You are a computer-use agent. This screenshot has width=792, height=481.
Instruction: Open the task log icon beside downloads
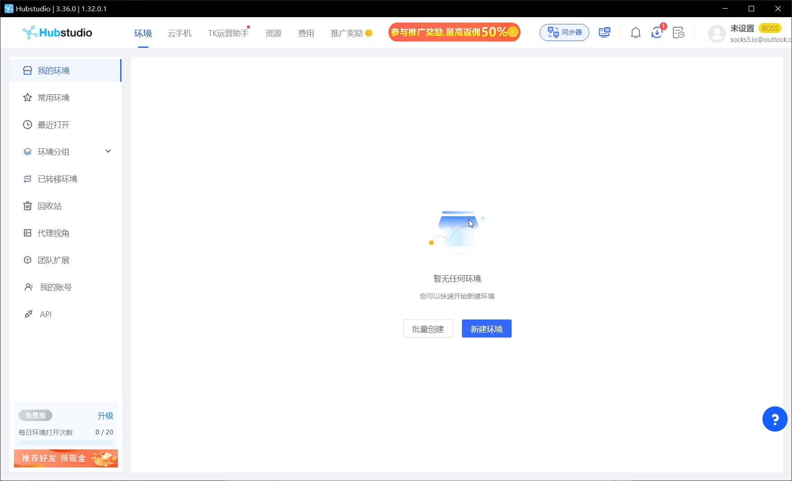[678, 33]
